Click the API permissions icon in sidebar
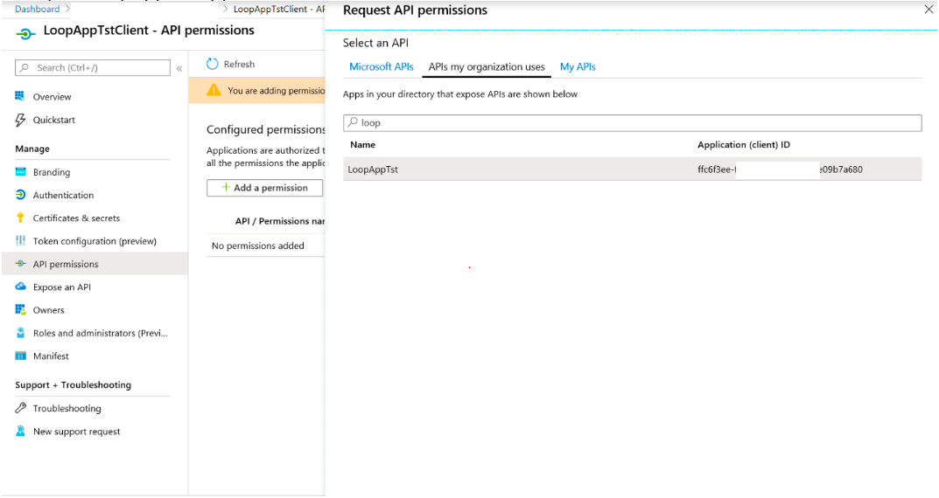The image size is (939, 498). [x=20, y=264]
